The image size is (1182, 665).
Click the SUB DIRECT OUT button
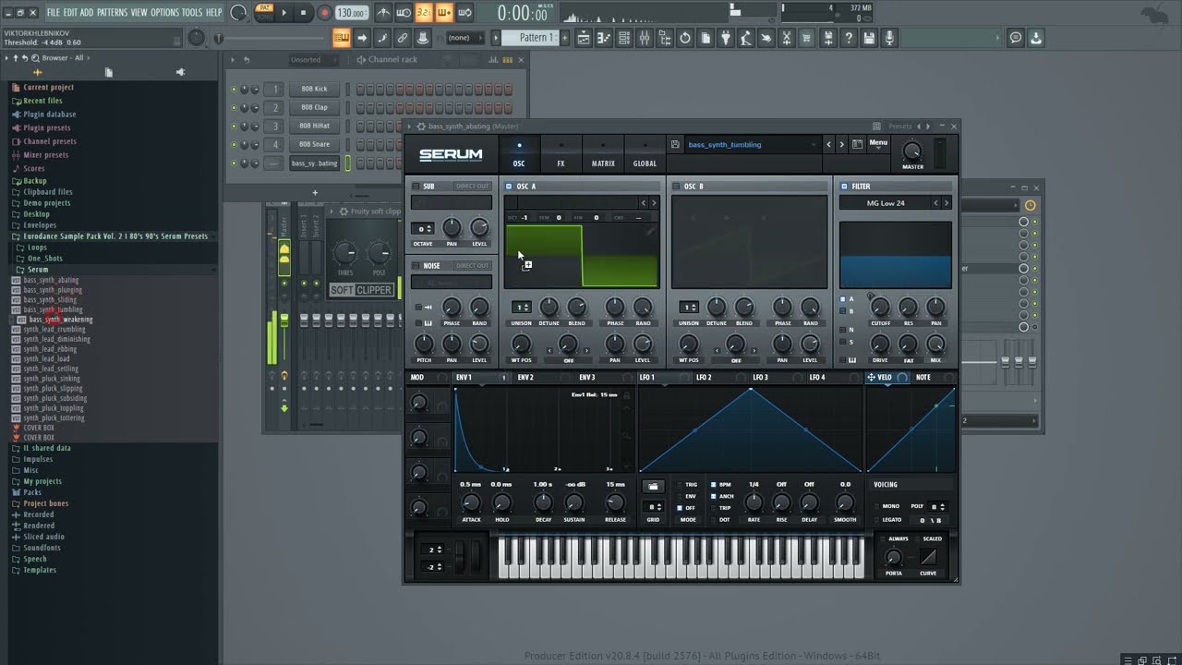473,187
